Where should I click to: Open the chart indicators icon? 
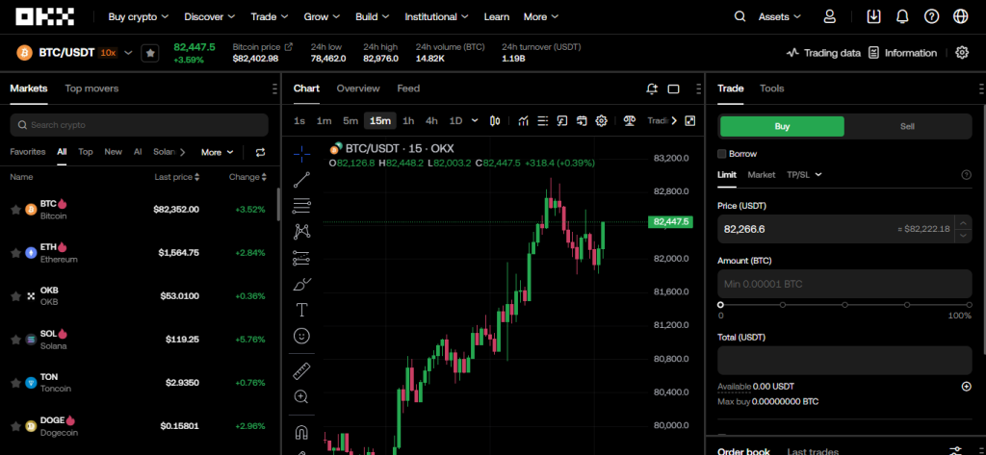(523, 120)
